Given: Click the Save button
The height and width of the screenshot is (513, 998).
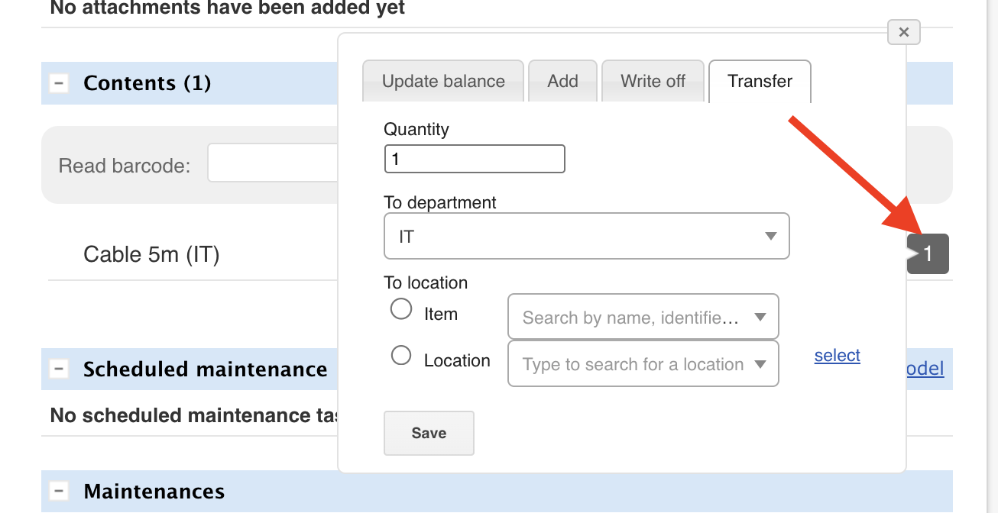Looking at the screenshot, I should pyautogui.click(x=429, y=433).
